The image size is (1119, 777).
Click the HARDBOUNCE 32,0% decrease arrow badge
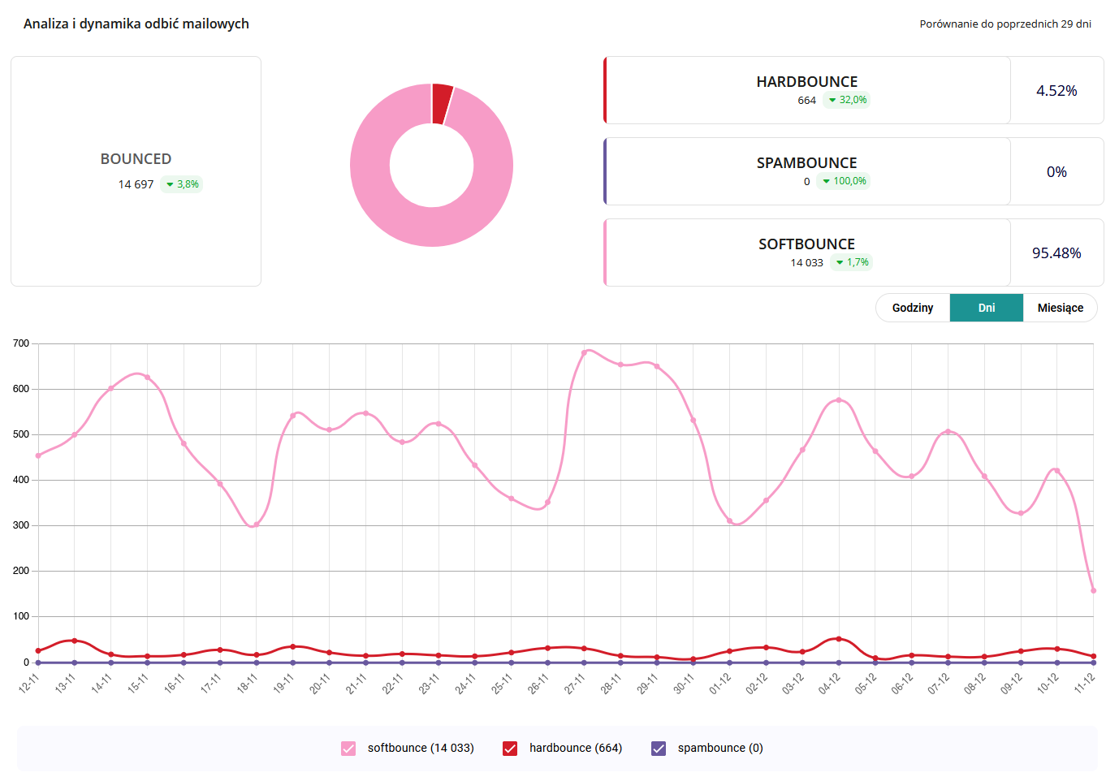(x=846, y=100)
